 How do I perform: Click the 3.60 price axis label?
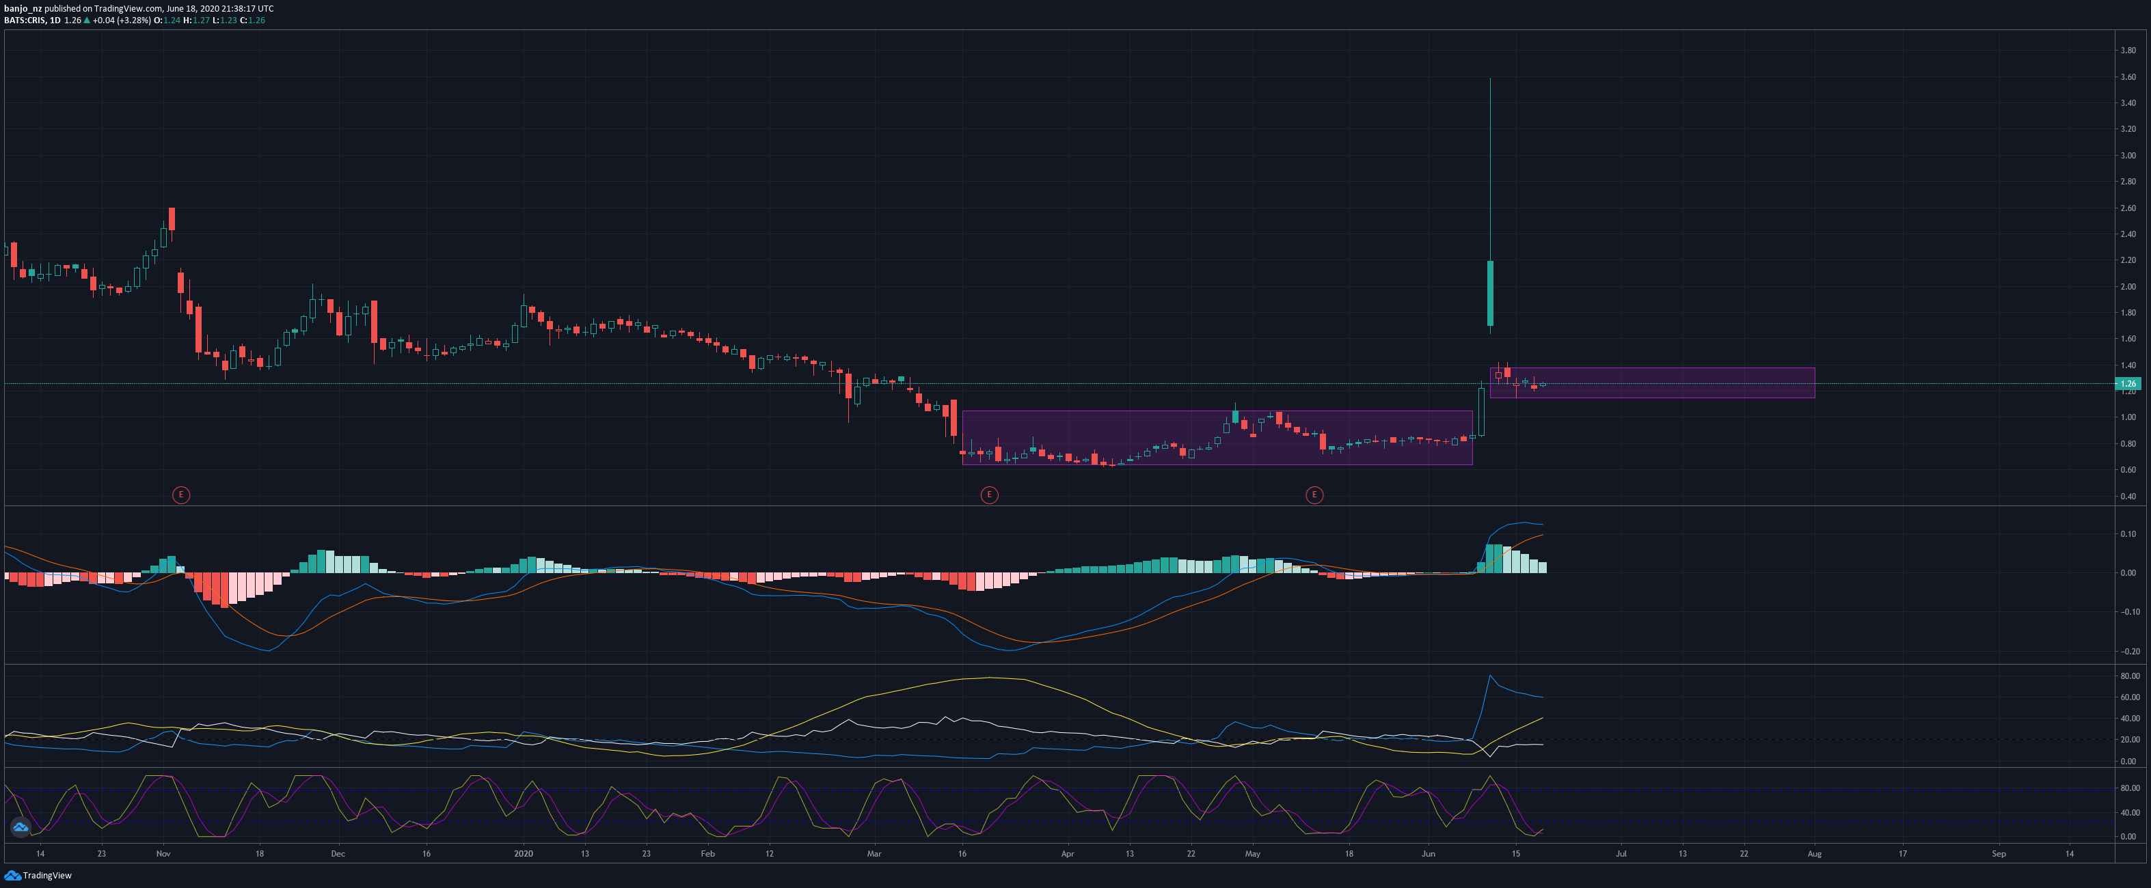(2128, 77)
